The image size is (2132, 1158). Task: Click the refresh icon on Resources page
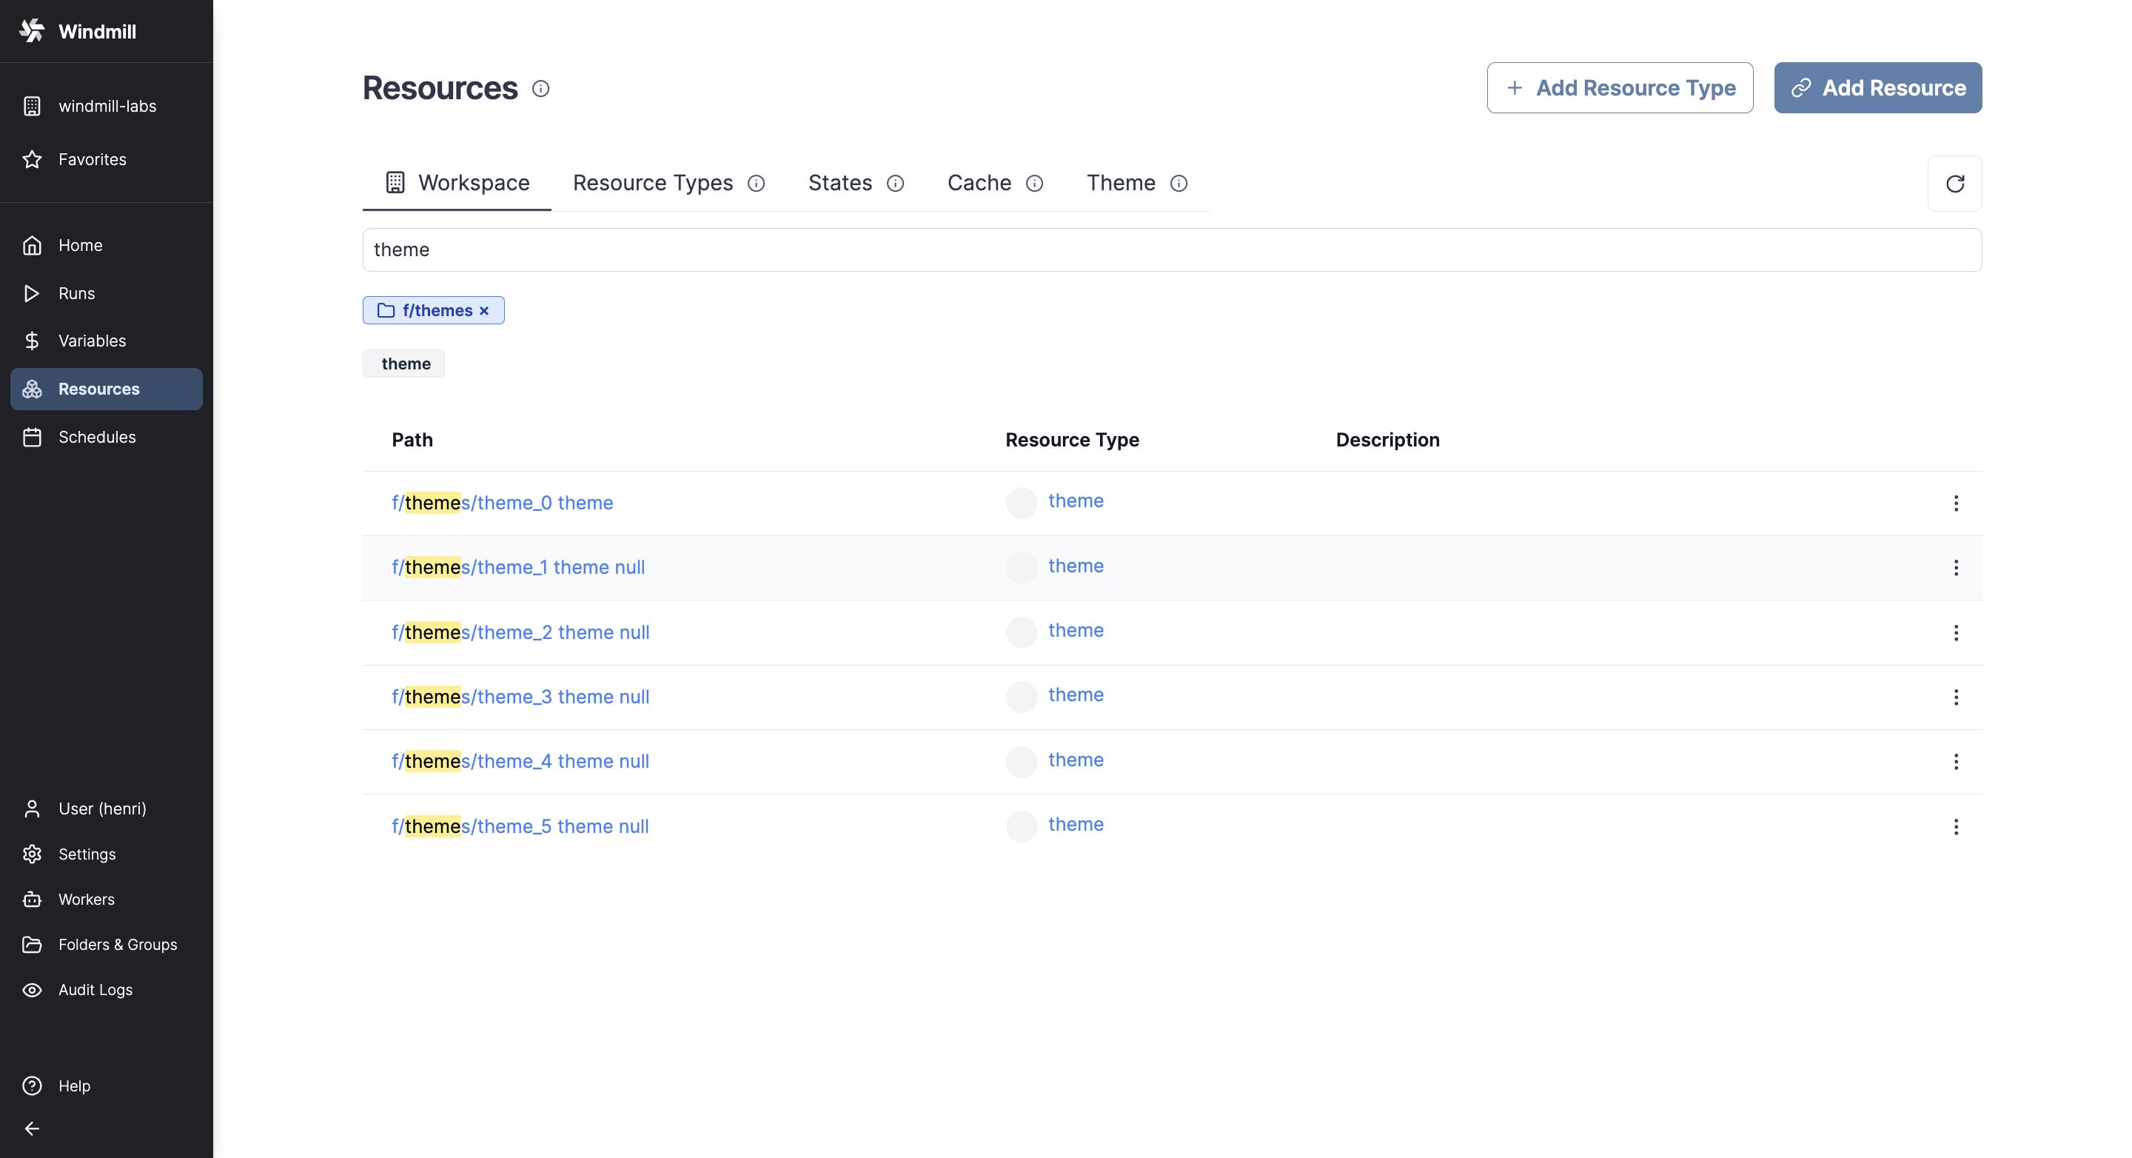[x=1955, y=183]
